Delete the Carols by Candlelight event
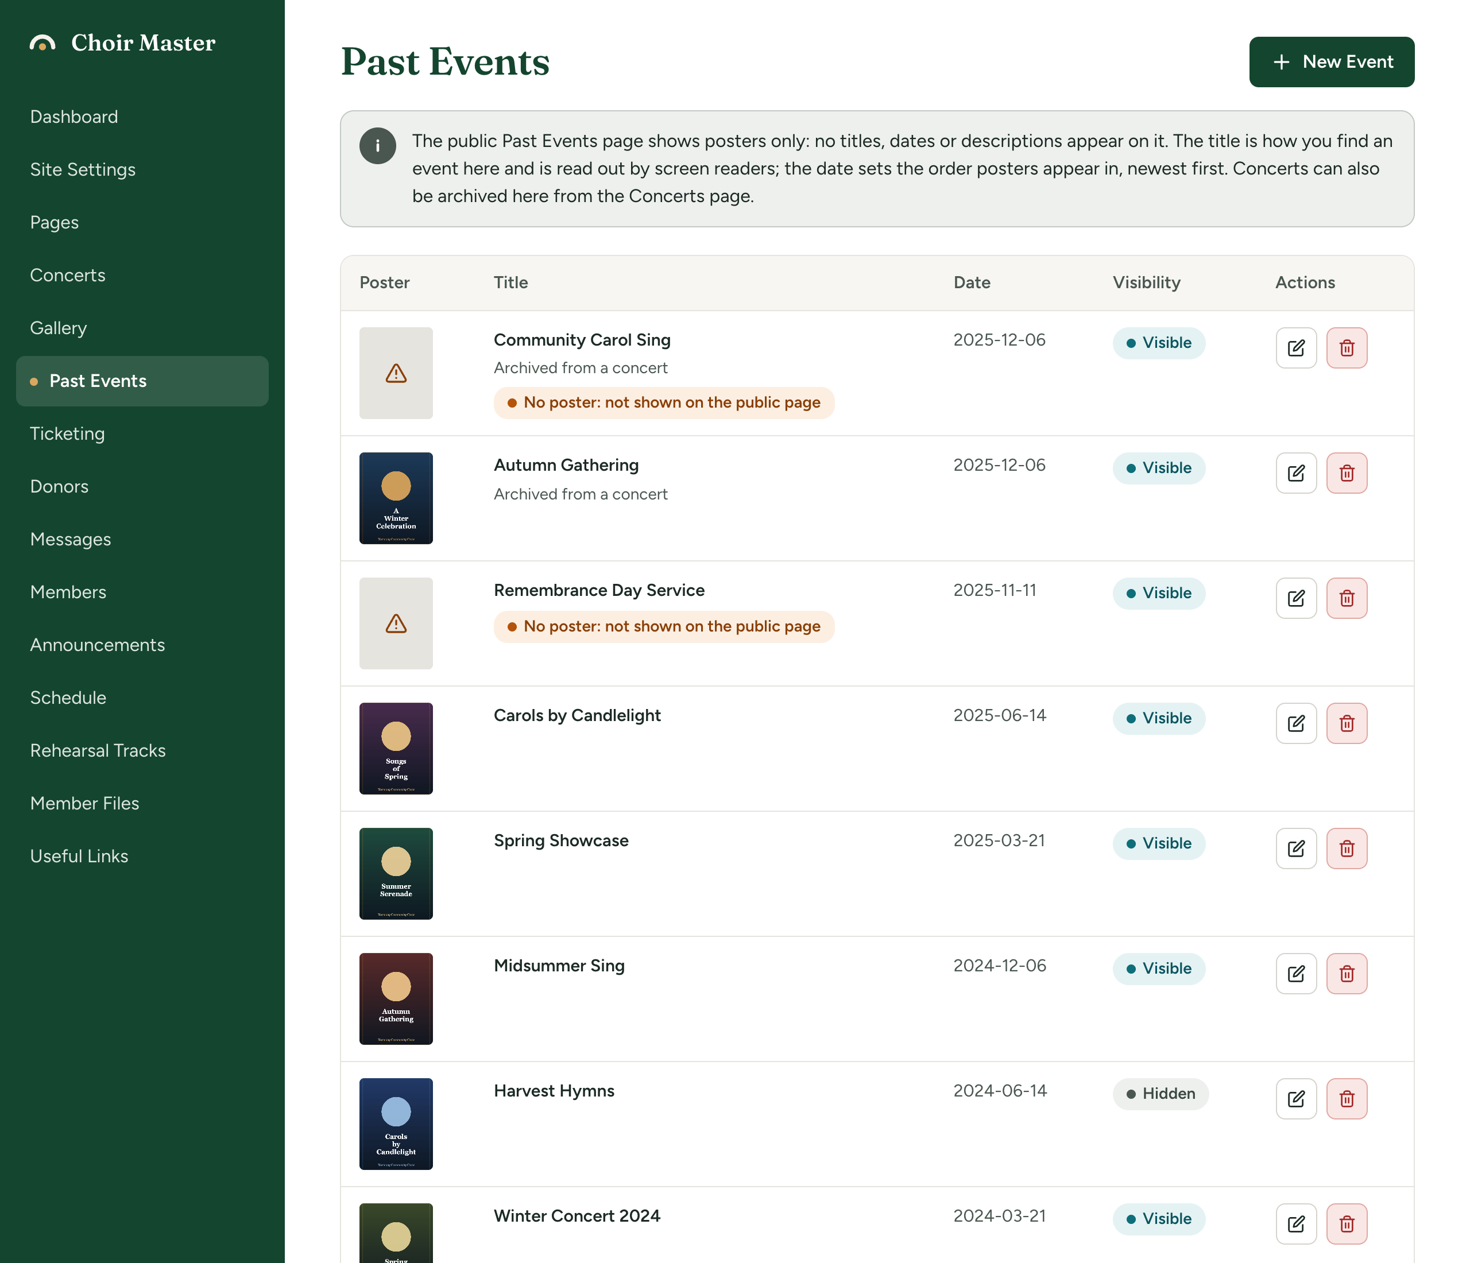The height and width of the screenshot is (1263, 1470). click(x=1347, y=723)
